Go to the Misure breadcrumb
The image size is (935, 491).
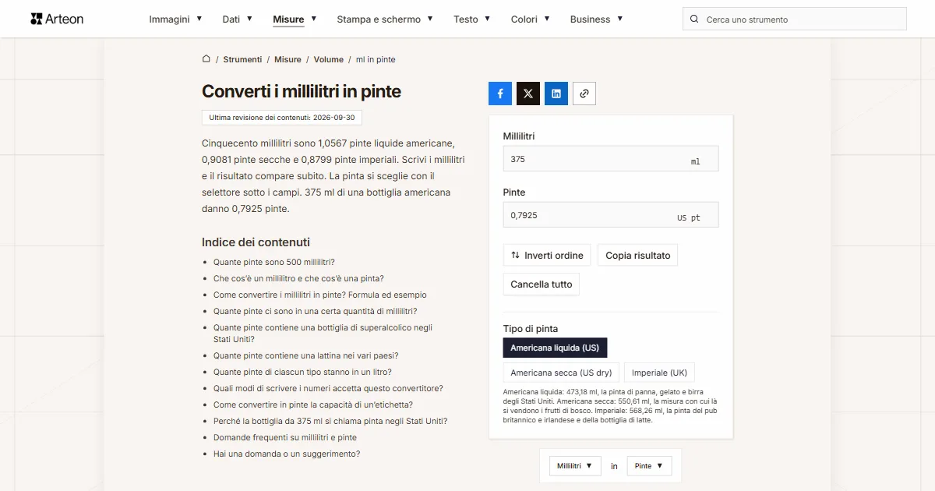(x=288, y=59)
